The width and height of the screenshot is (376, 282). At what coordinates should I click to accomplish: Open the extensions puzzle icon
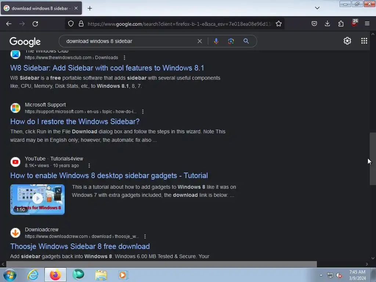[x=341, y=23]
